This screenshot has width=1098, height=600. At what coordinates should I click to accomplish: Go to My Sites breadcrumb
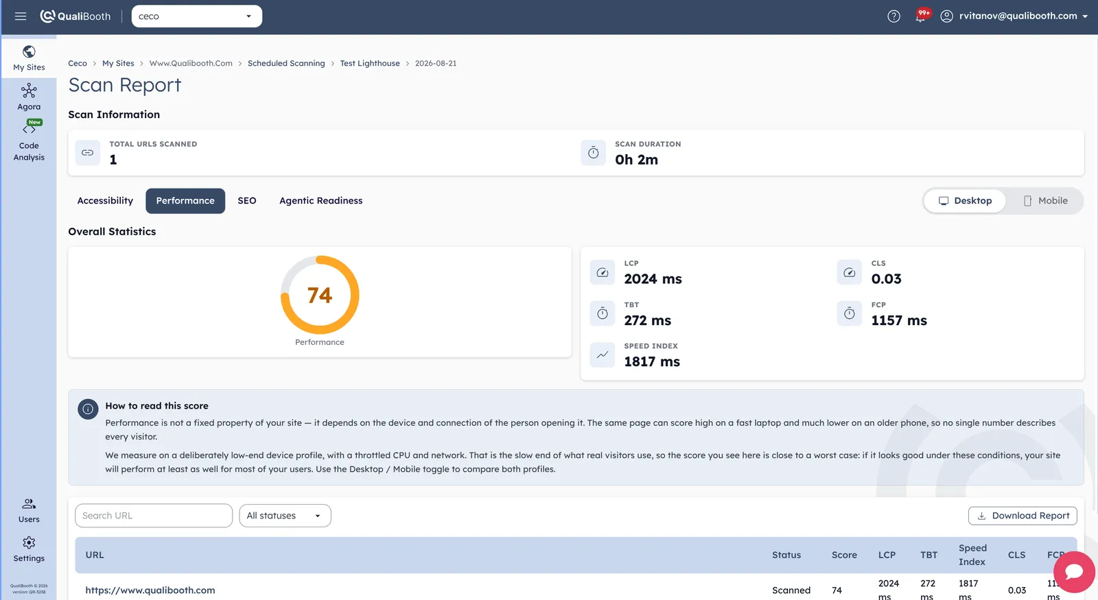point(118,63)
